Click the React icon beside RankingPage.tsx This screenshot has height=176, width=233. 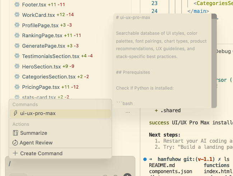tap(17, 35)
